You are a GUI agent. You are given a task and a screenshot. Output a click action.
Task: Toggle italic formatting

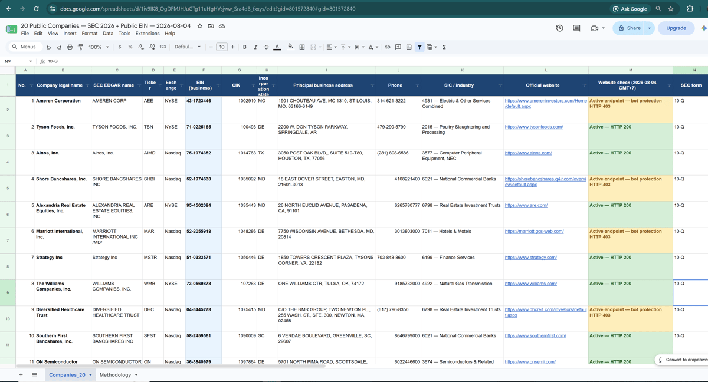pyautogui.click(x=255, y=47)
